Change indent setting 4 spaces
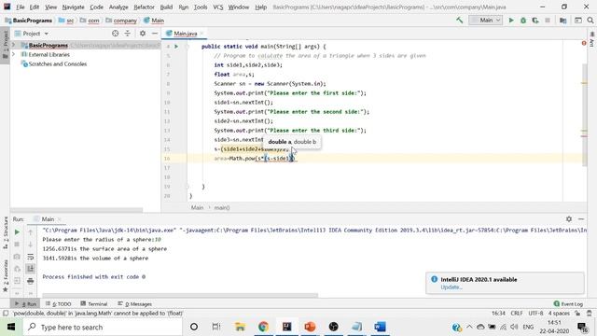Image resolution: width=597 pixels, height=336 pixels. (559, 314)
